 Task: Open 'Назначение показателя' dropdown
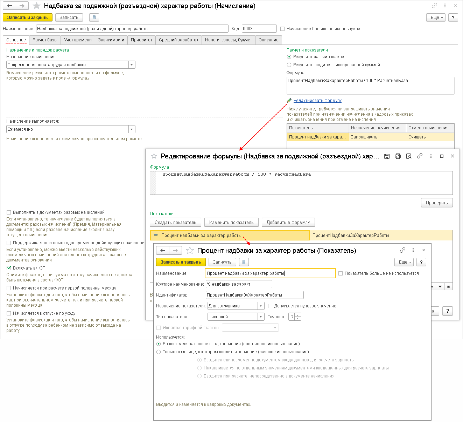coord(261,306)
